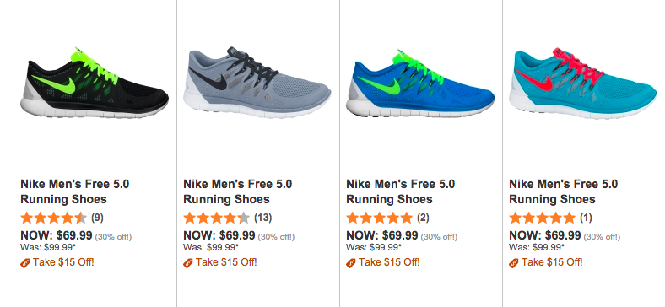The image size is (665, 307).
Task: Open the grey Nike Free 5.0 shoe image
Action: 257,82
